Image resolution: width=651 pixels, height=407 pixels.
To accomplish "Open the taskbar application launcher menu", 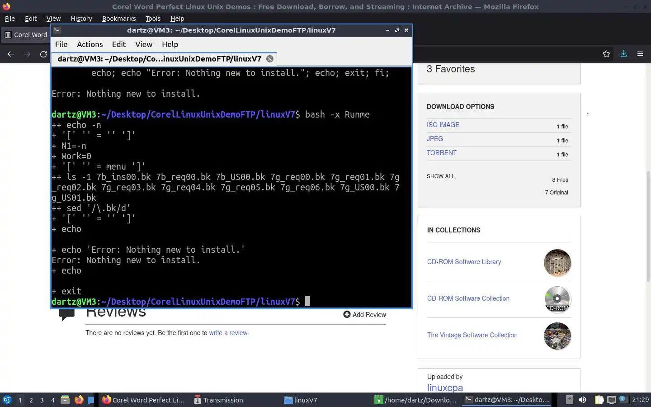I will tap(7, 400).
